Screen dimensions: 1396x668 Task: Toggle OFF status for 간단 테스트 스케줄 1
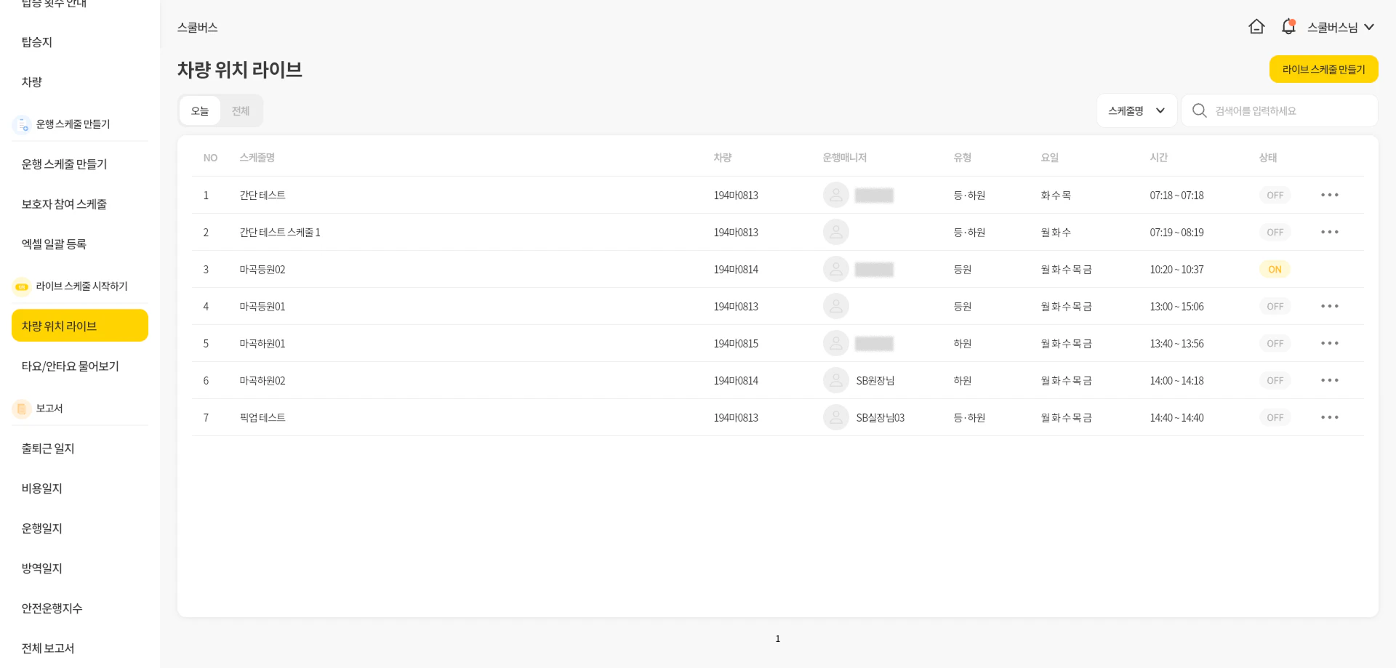1275,232
